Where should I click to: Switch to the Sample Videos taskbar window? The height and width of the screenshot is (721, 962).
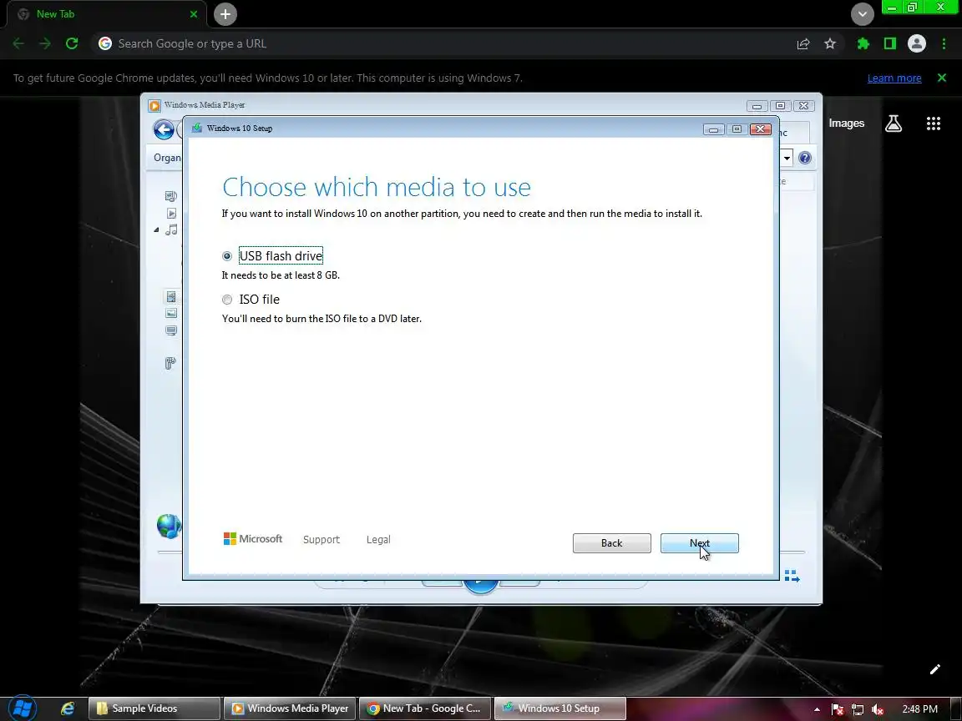(154, 708)
